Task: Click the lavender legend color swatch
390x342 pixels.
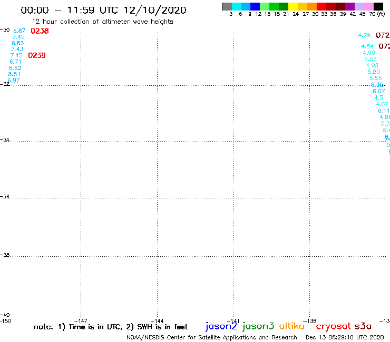Action: [x=359, y=6]
